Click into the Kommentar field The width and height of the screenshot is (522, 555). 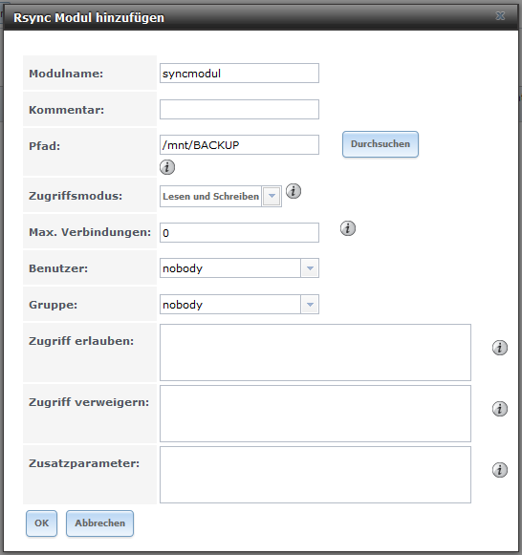[239, 109]
